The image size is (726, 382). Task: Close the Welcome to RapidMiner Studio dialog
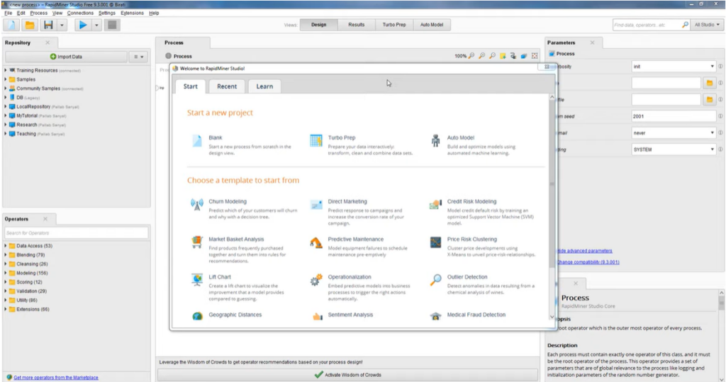547,67
